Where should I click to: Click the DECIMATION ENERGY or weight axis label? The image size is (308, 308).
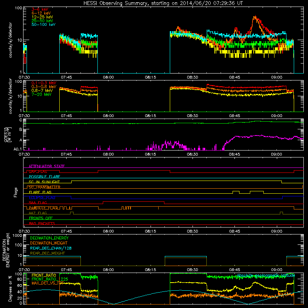(x=6, y=250)
